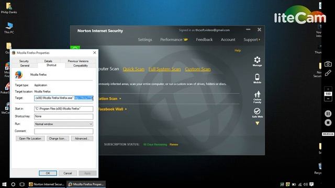Select the Shortcut tab
The image size is (335, 188).
click(51, 65)
